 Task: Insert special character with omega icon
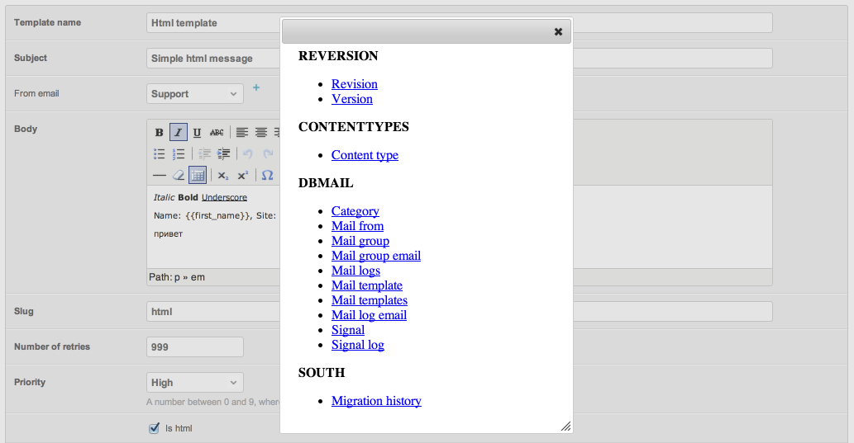pyautogui.click(x=267, y=175)
